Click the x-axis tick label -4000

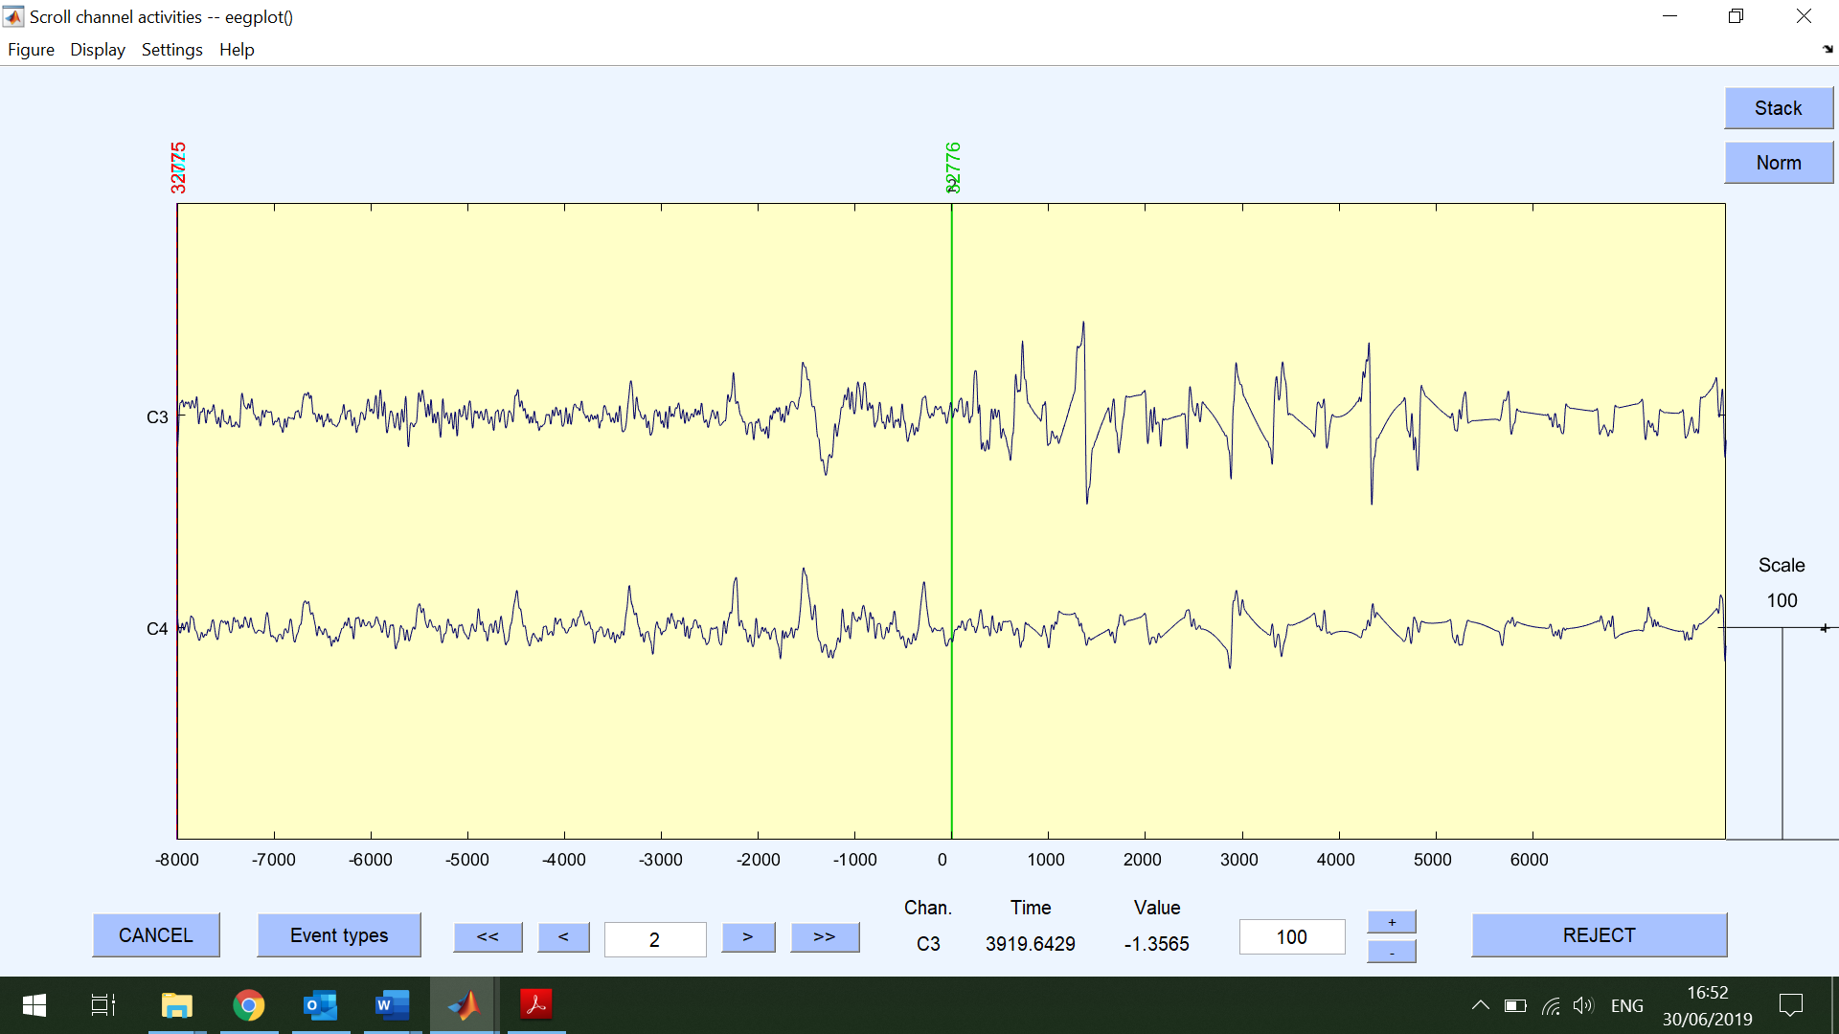[564, 860]
